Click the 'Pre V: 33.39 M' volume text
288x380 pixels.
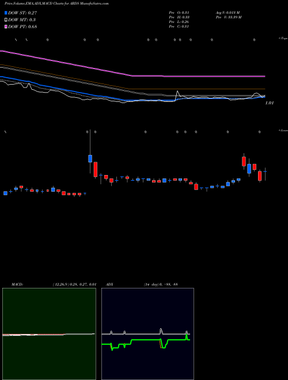click(229, 17)
